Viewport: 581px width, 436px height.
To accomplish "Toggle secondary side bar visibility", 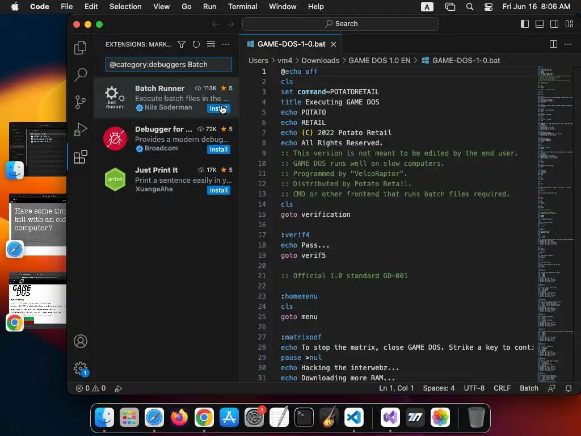I will pyautogui.click(x=554, y=24).
